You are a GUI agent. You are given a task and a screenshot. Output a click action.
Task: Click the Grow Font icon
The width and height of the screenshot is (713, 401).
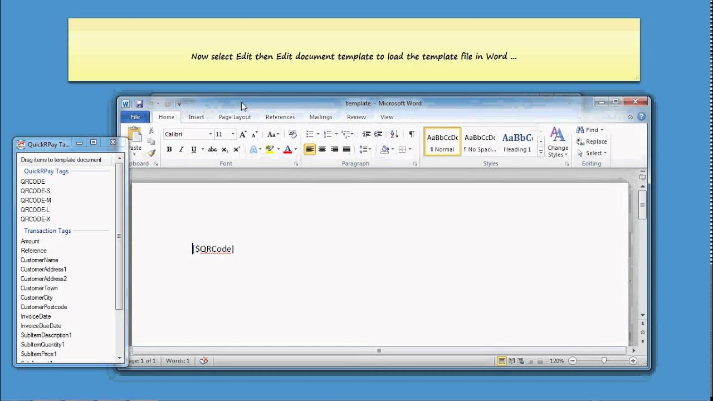243,134
